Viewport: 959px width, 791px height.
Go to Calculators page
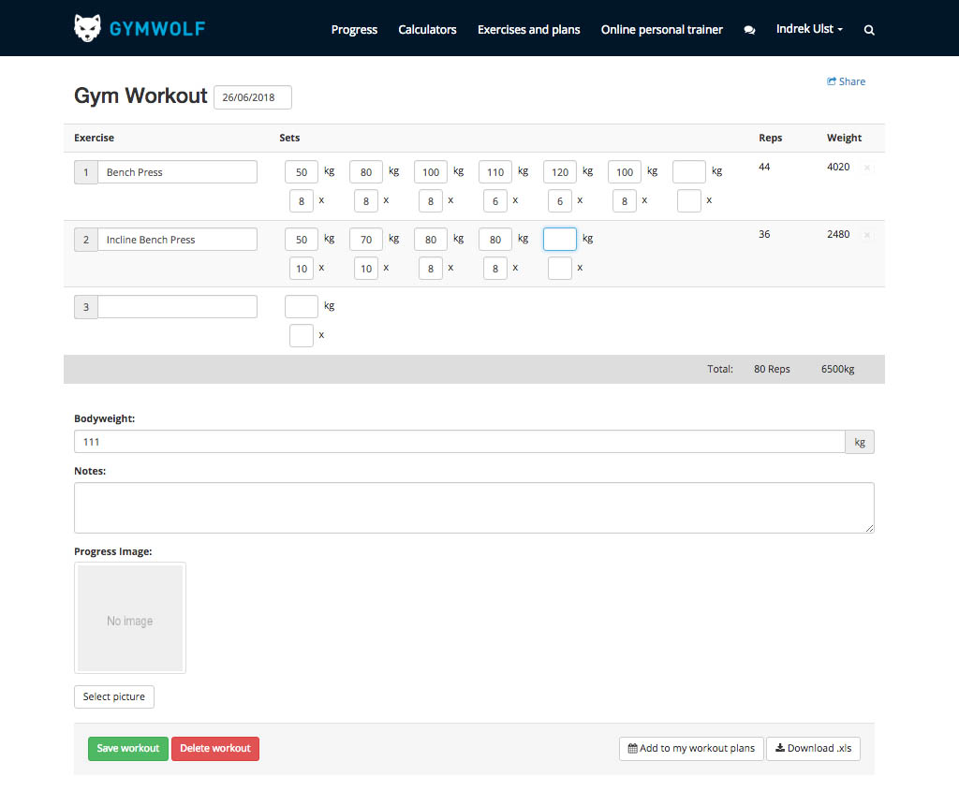click(427, 29)
